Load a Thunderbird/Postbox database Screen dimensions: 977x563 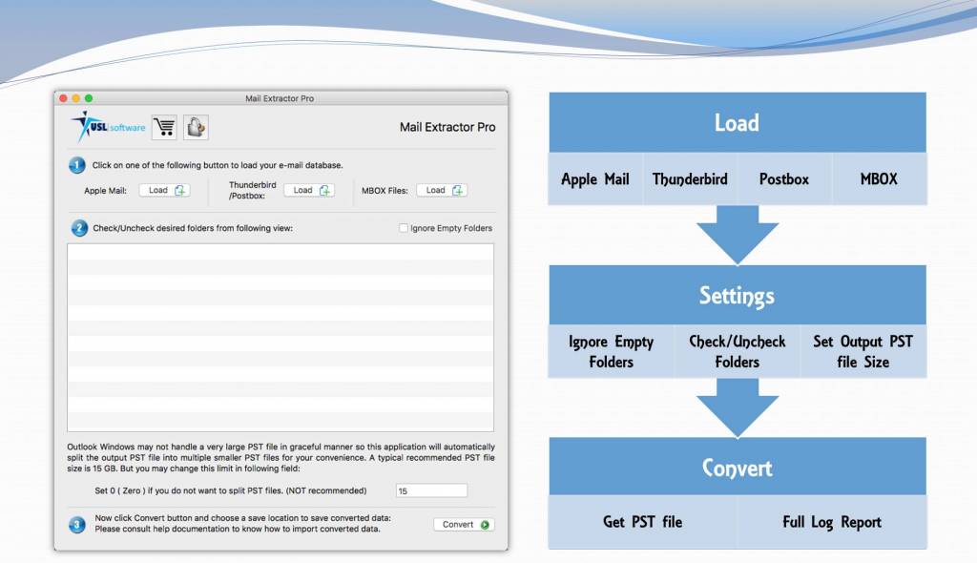(308, 190)
